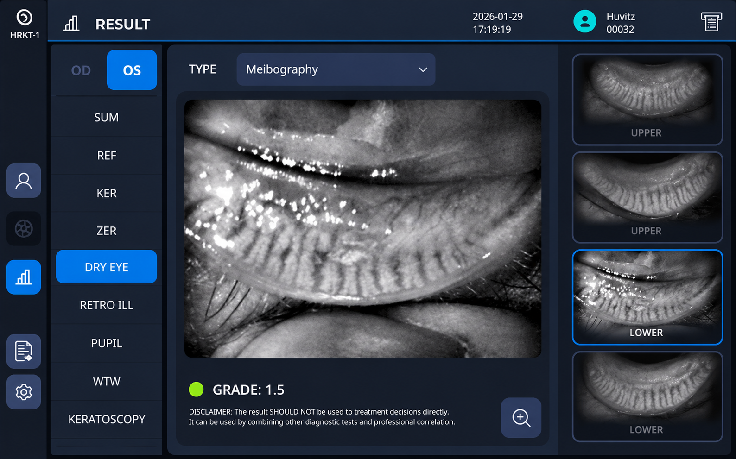Screen dimensions: 736x459
Task: Click the print icon in header
Action: pyautogui.click(x=711, y=22)
